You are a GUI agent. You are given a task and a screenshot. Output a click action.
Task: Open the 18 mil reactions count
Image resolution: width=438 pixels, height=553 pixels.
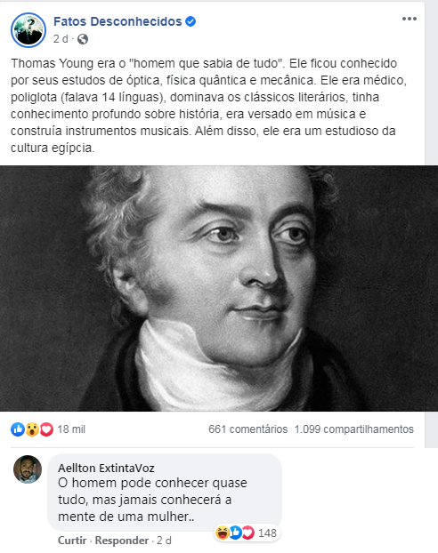71,429
